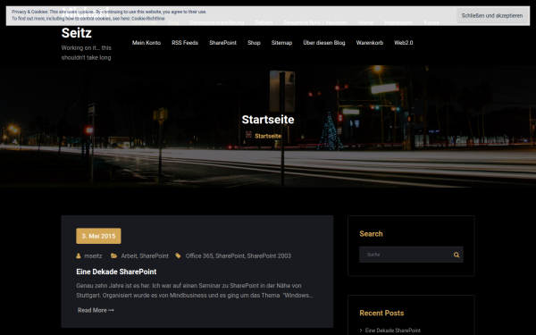Click the Recent Posts widget heading
The width and height of the screenshot is (536, 335).
[381, 314]
